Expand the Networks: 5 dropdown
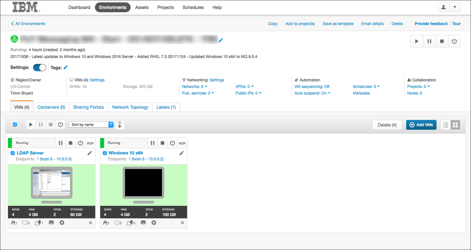The image size is (471, 250). (195, 87)
